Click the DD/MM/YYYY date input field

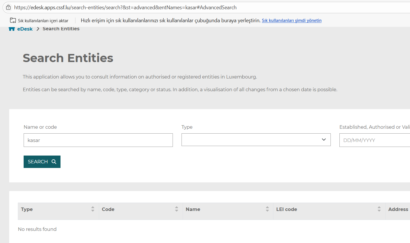point(374,140)
